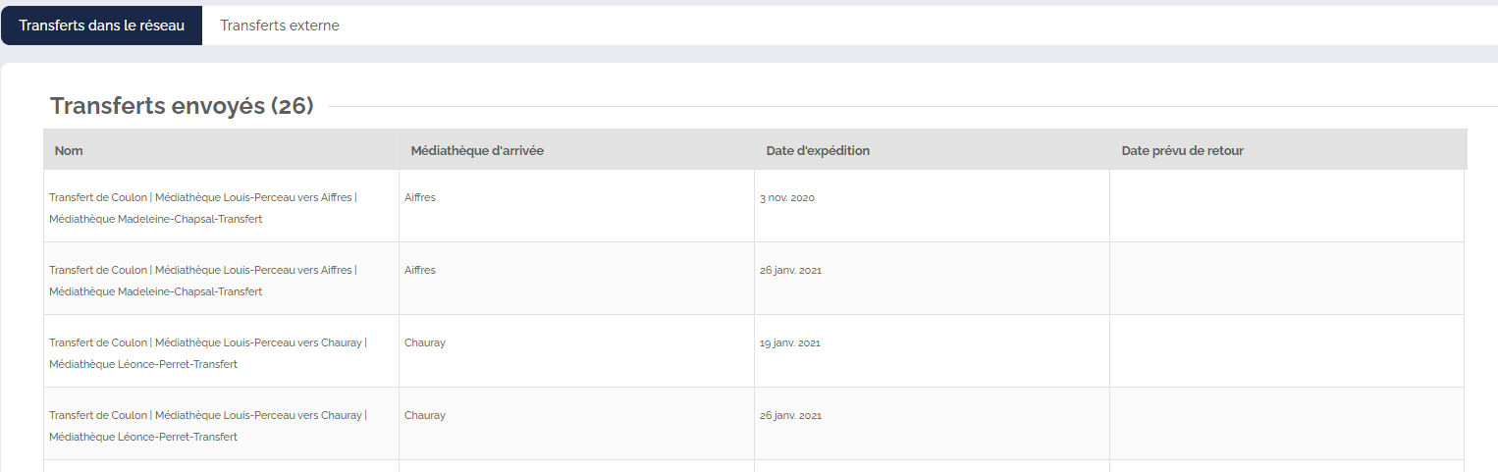Open the Chauray transfer dated 26 janv. 2021
1498x472 pixels.
click(207, 426)
